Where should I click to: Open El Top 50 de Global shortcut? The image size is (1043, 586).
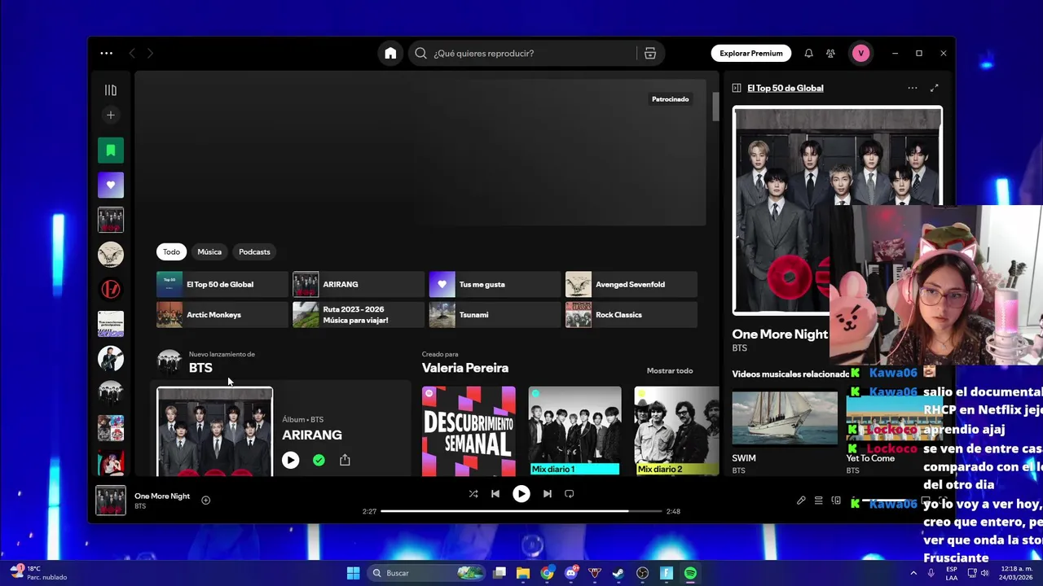tap(222, 284)
